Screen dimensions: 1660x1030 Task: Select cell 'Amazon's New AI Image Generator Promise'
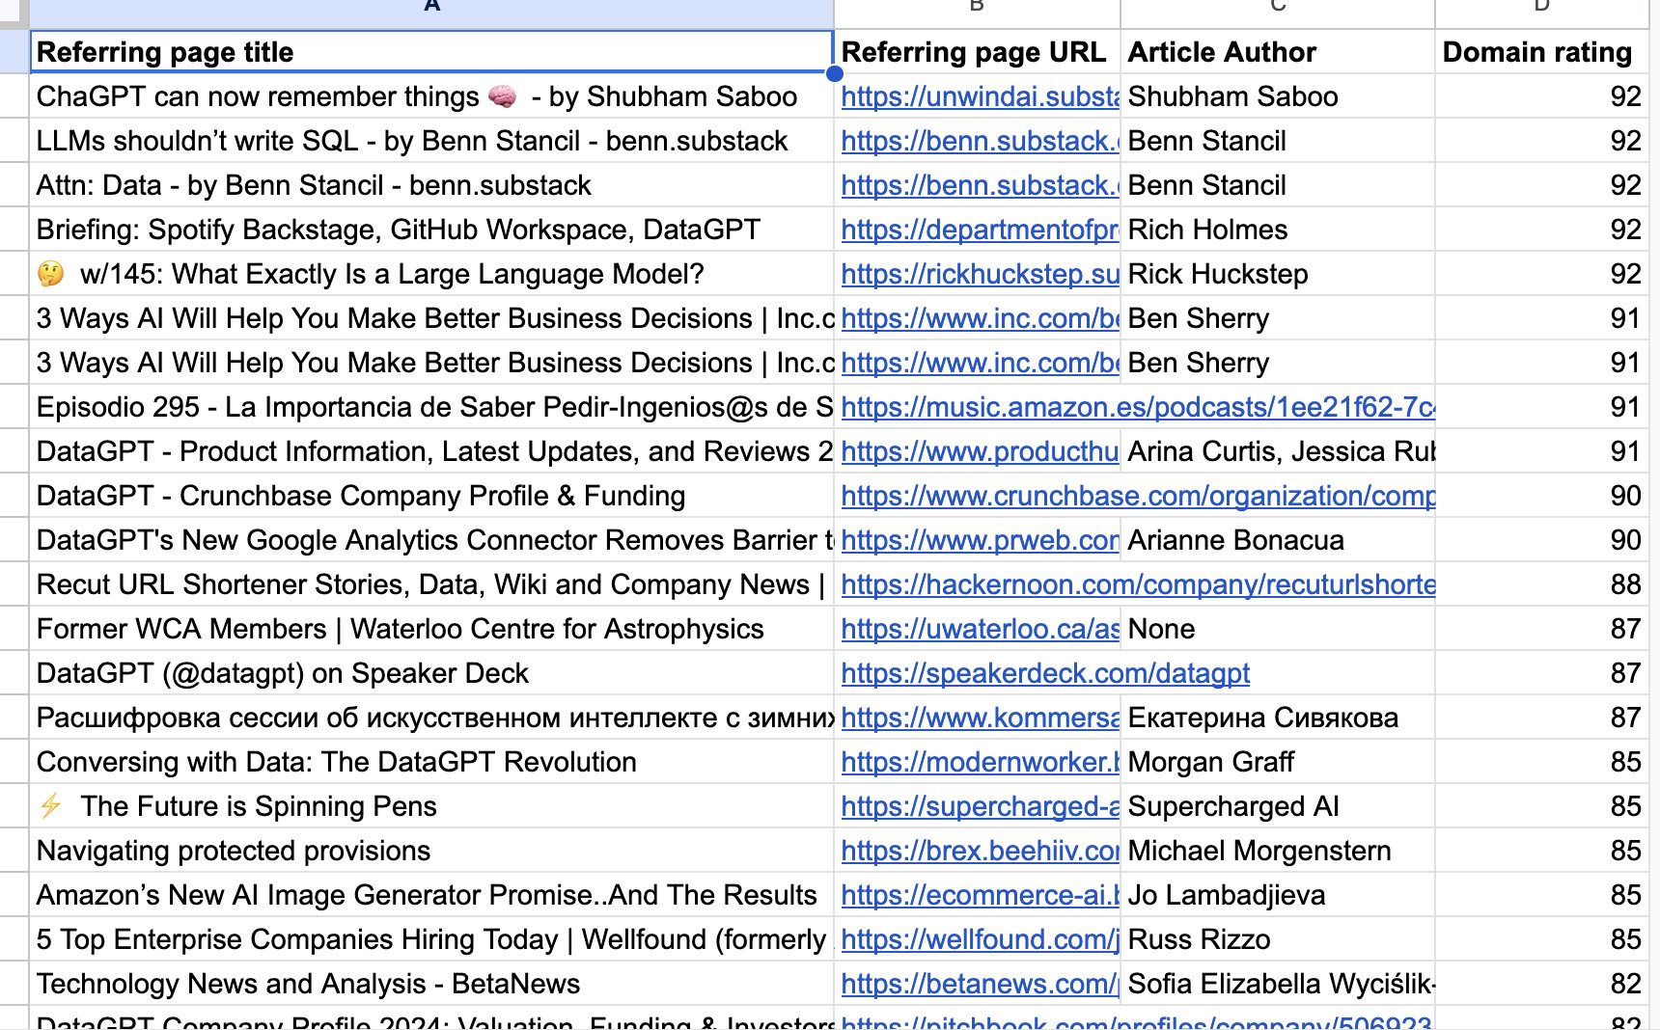431,895
